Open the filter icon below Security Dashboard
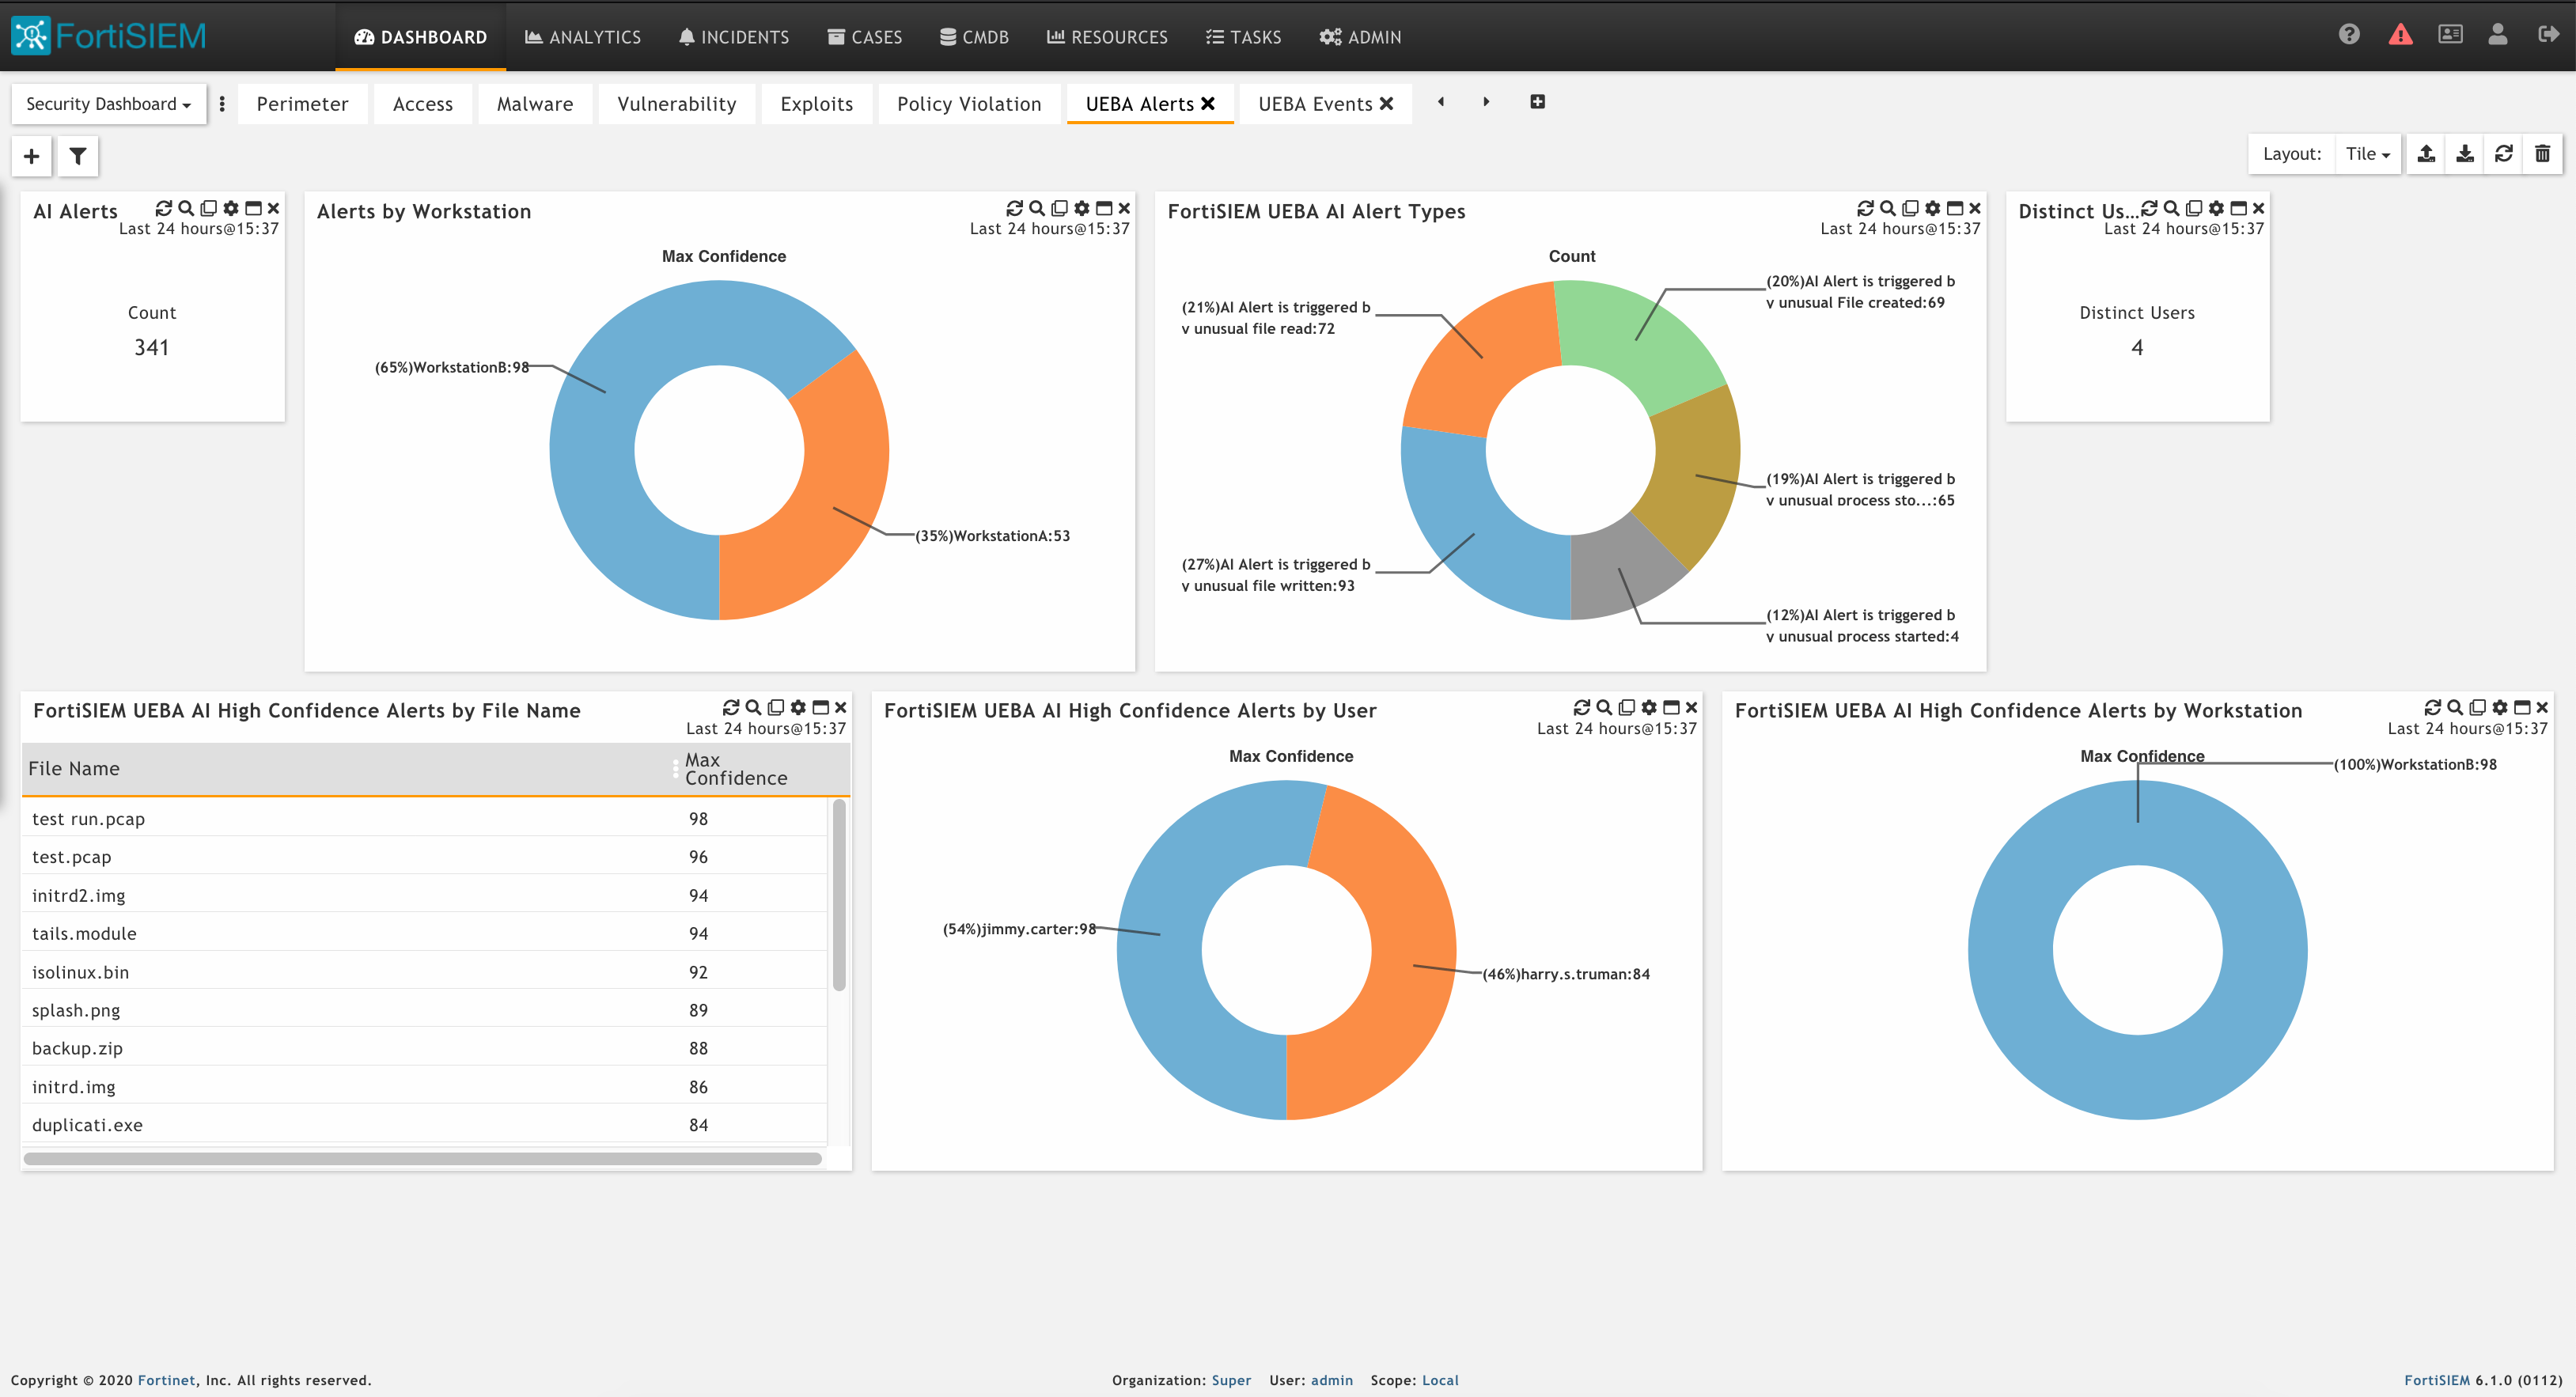This screenshot has height=1397, width=2576. (x=77, y=156)
